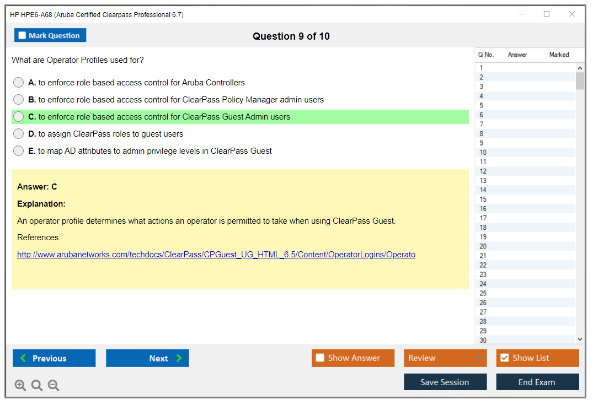This screenshot has width=593, height=405.
Task: Open the Review dropdown menu
Action: (445, 358)
